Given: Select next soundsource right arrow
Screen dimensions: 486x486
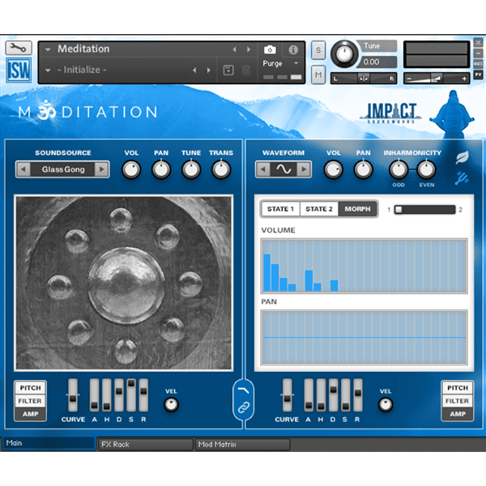Looking at the screenshot, I should (x=102, y=169).
